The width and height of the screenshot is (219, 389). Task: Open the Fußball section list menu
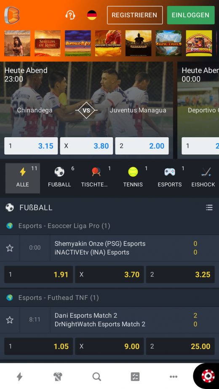click(x=209, y=208)
